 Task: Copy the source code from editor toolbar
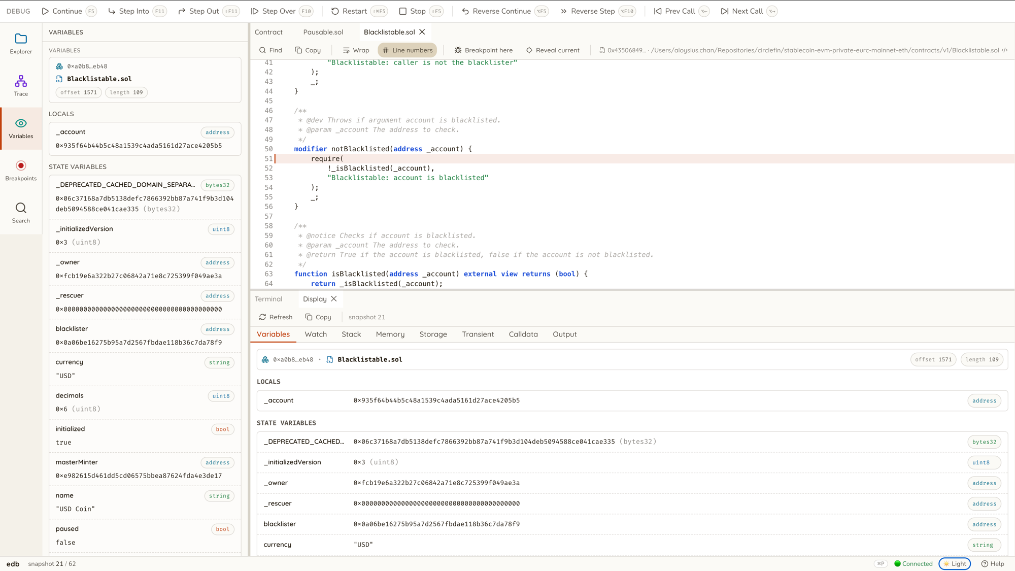point(308,50)
